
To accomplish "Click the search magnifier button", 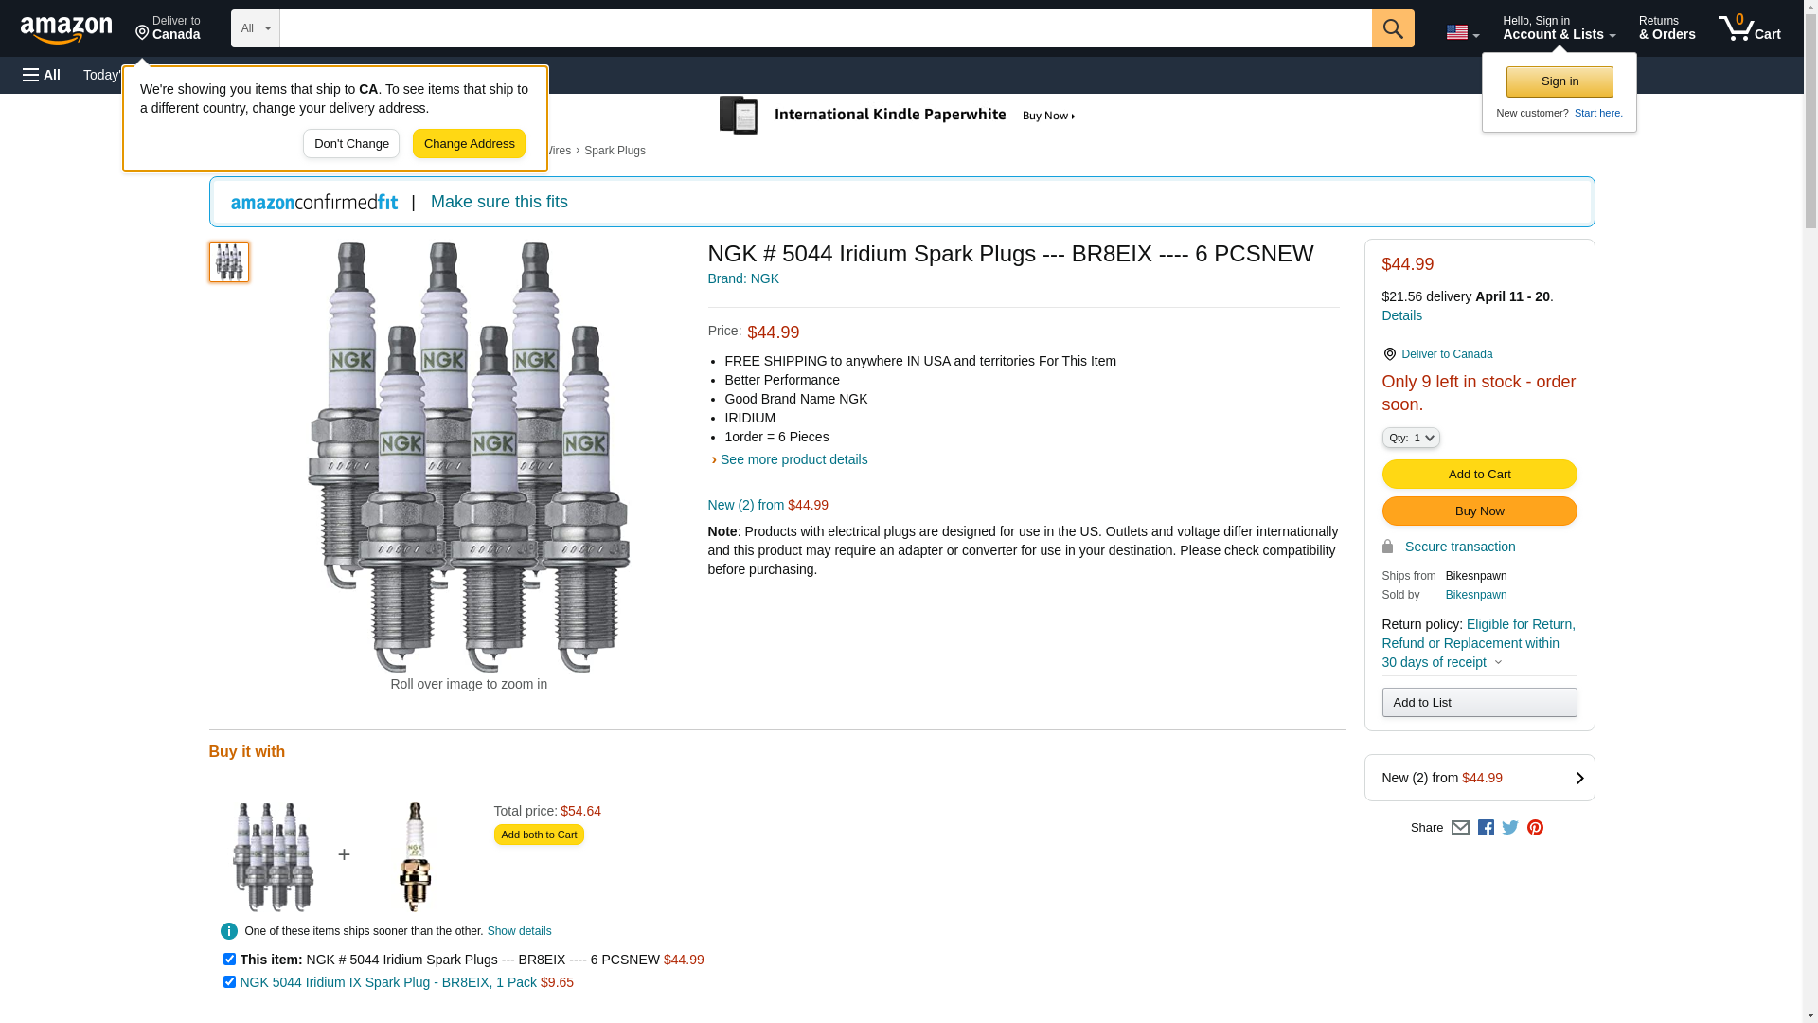I will point(1393,28).
